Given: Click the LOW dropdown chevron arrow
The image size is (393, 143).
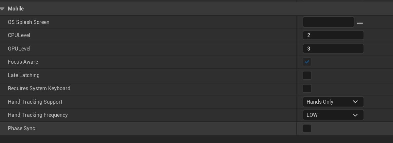Looking at the screenshot, I should tap(355, 115).
